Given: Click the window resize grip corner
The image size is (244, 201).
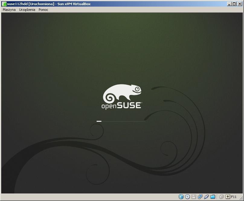Looking at the screenshot, I should (241, 198).
